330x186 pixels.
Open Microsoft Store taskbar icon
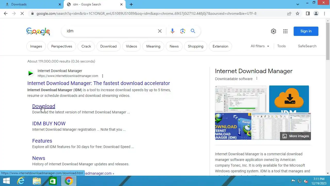point(53,181)
